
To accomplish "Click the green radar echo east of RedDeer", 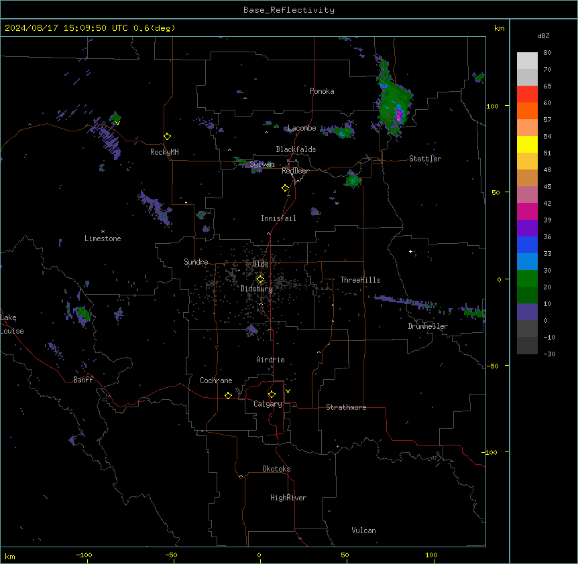I will click(353, 180).
